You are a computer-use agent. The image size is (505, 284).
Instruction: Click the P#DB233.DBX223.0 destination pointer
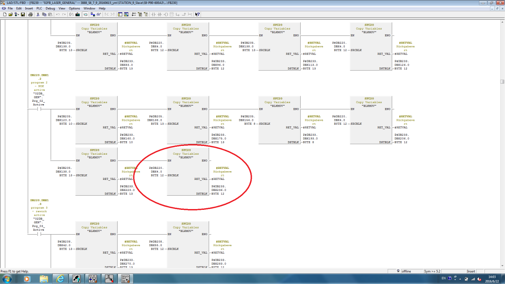coord(127,190)
